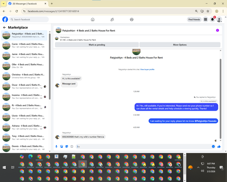Click the chat list scrollbar

click(x=49, y=67)
